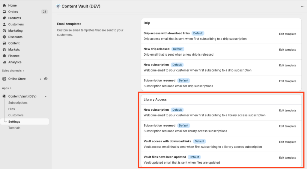Edit template for Library Access Subscription resumed
Viewport: 307px width, 169px height.
pyautogui.click(x=288, y=126)
